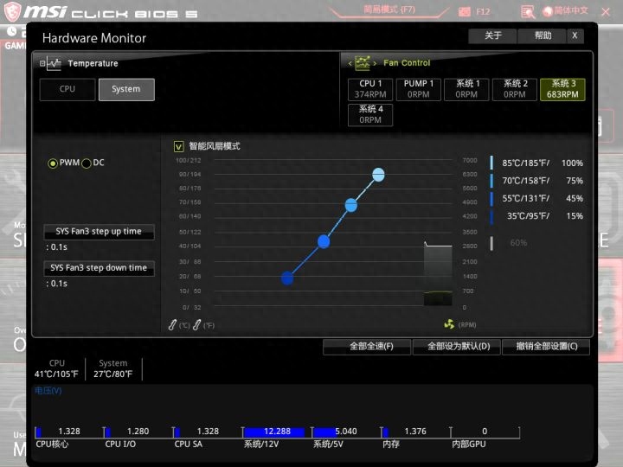This screenshot has width=623, height=467.
Task: Select the CPU 1 fan tab
Action: 369,89
